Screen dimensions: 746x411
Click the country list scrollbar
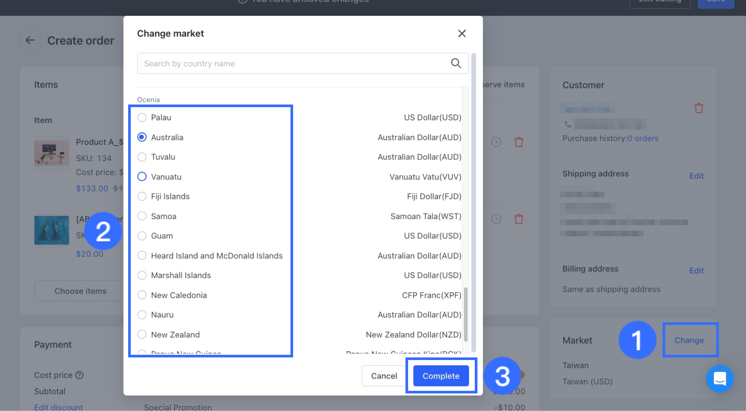[x=466, y=314]
